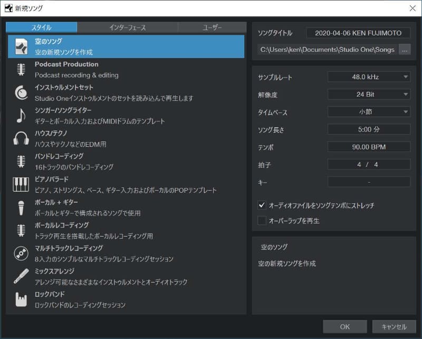The image size is (422, 339).
Task: Open the ユーザー tab
Action: [212, 28]
